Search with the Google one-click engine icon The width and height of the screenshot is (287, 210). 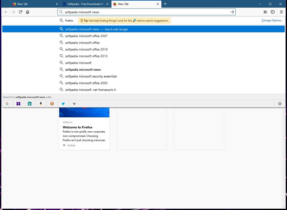7,104
